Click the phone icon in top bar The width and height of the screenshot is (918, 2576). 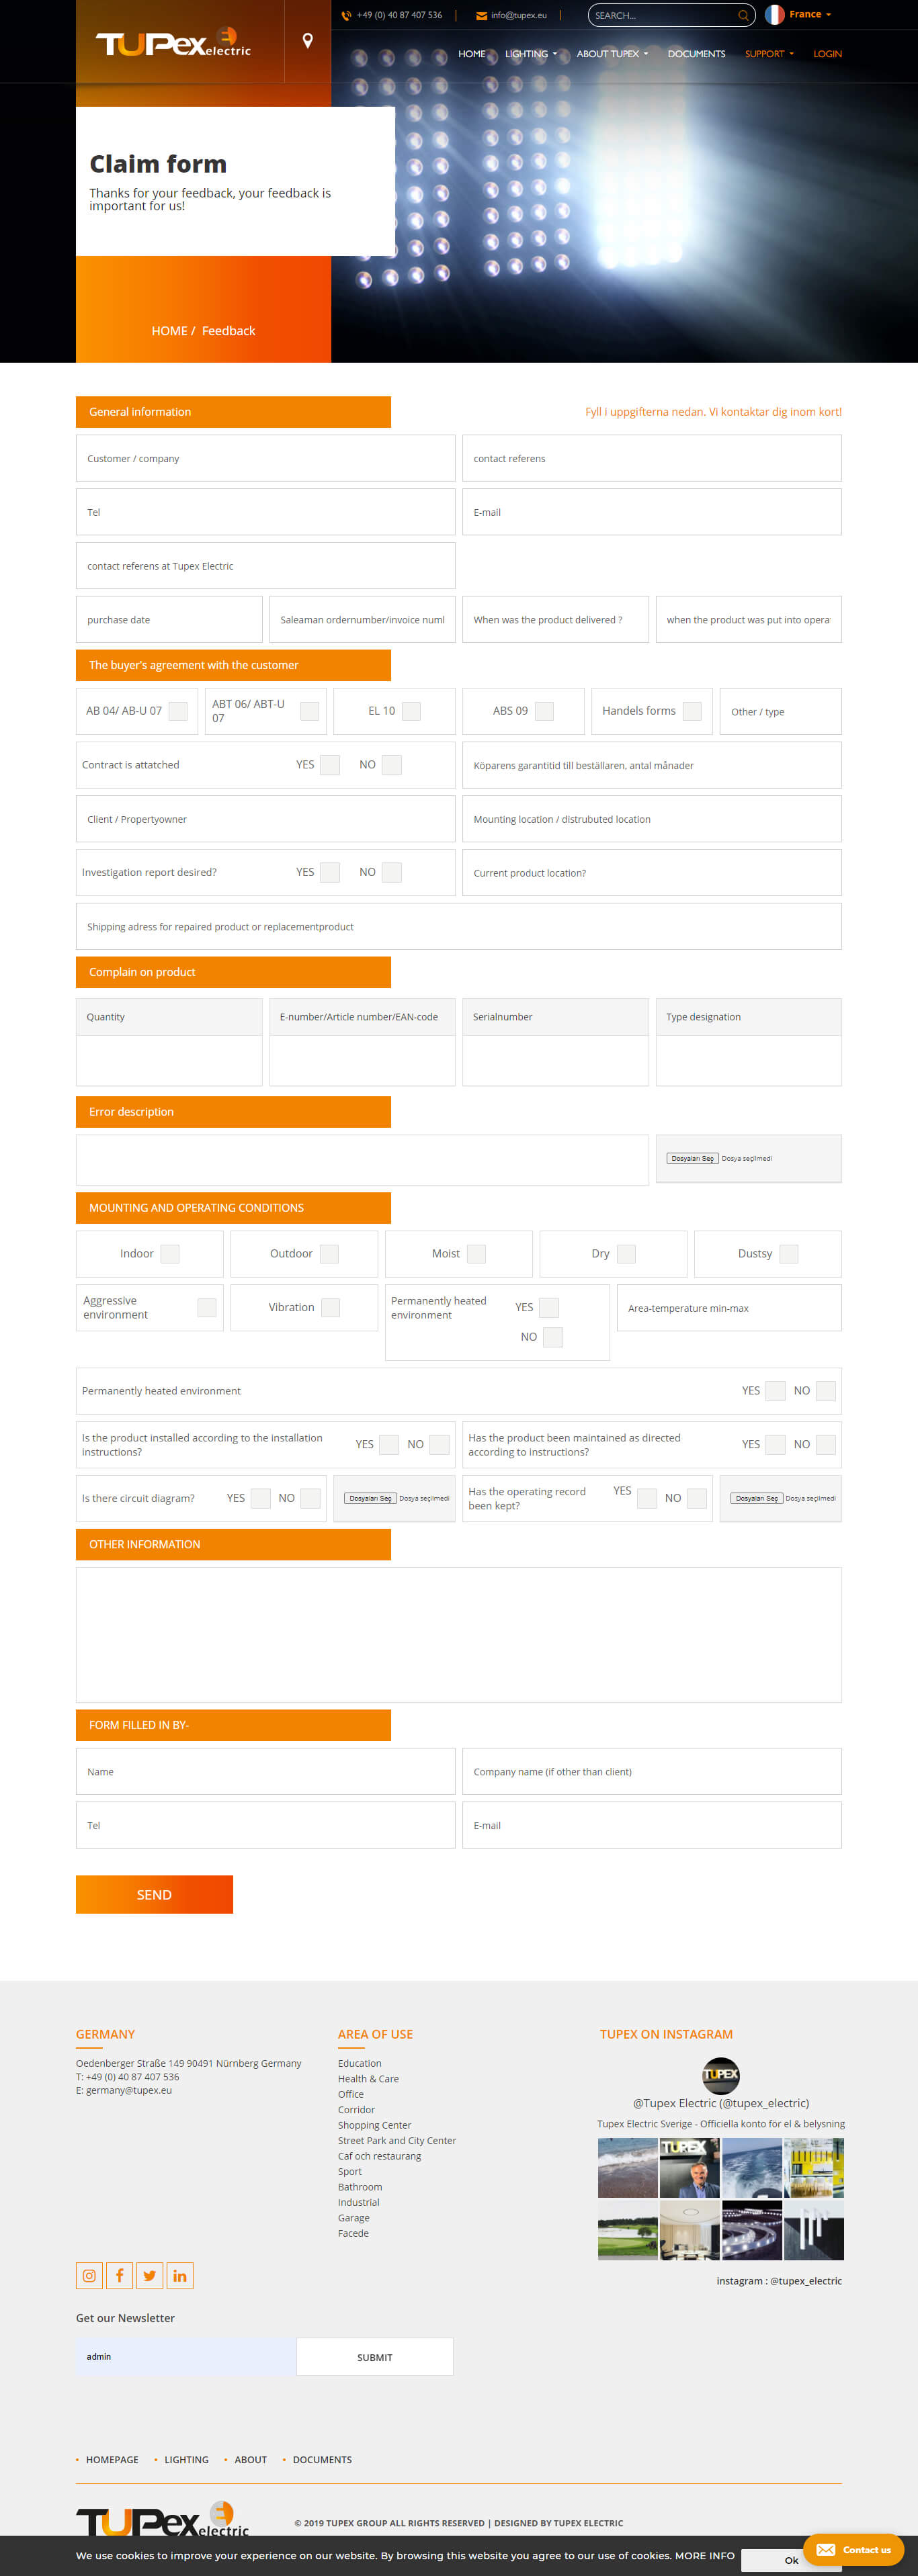pyautogui.click(x=346, y=15)
